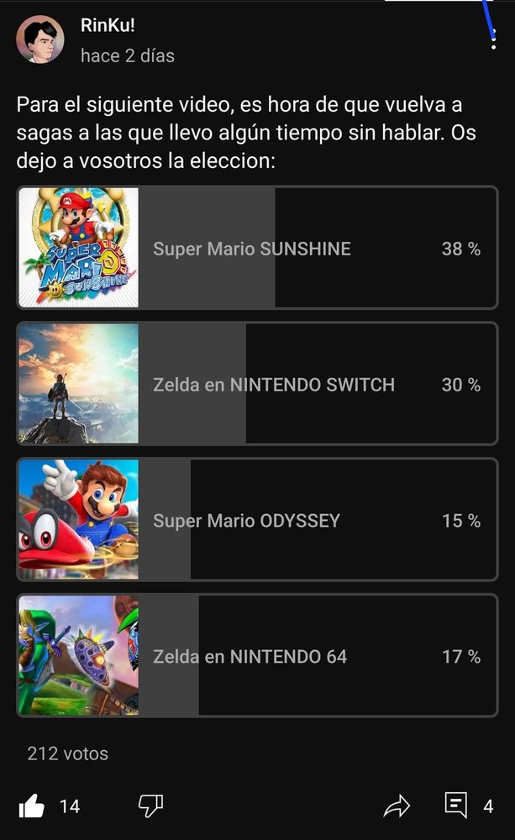Open the RinKu! channel name link
The width and height of the screenshot is (515, 840).
(108, 26)
